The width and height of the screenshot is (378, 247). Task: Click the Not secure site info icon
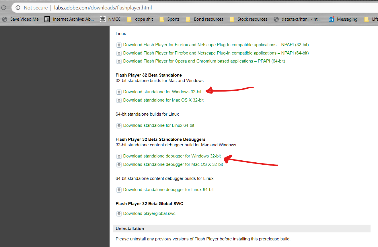pyautogui.click(x=18, y=8)
